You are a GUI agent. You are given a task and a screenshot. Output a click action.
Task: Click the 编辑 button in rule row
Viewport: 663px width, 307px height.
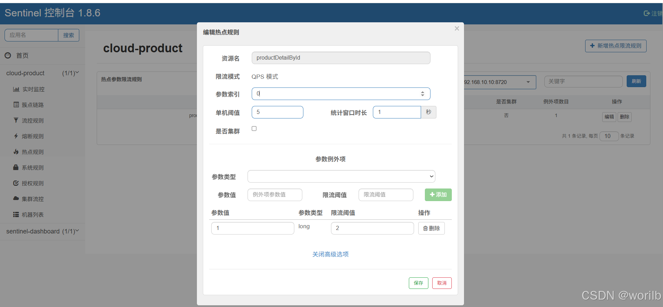609,117
